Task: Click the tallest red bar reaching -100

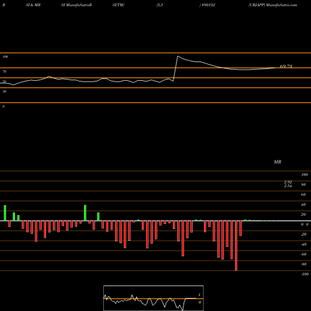Action: click(236, 246)
